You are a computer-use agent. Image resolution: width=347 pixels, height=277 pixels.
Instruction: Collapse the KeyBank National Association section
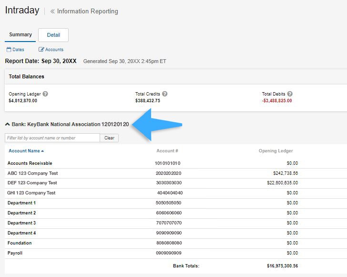[x=8, y=124]
